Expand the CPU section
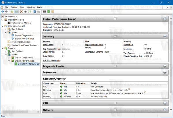The image size is (173, 118). [x=165, y=103]
